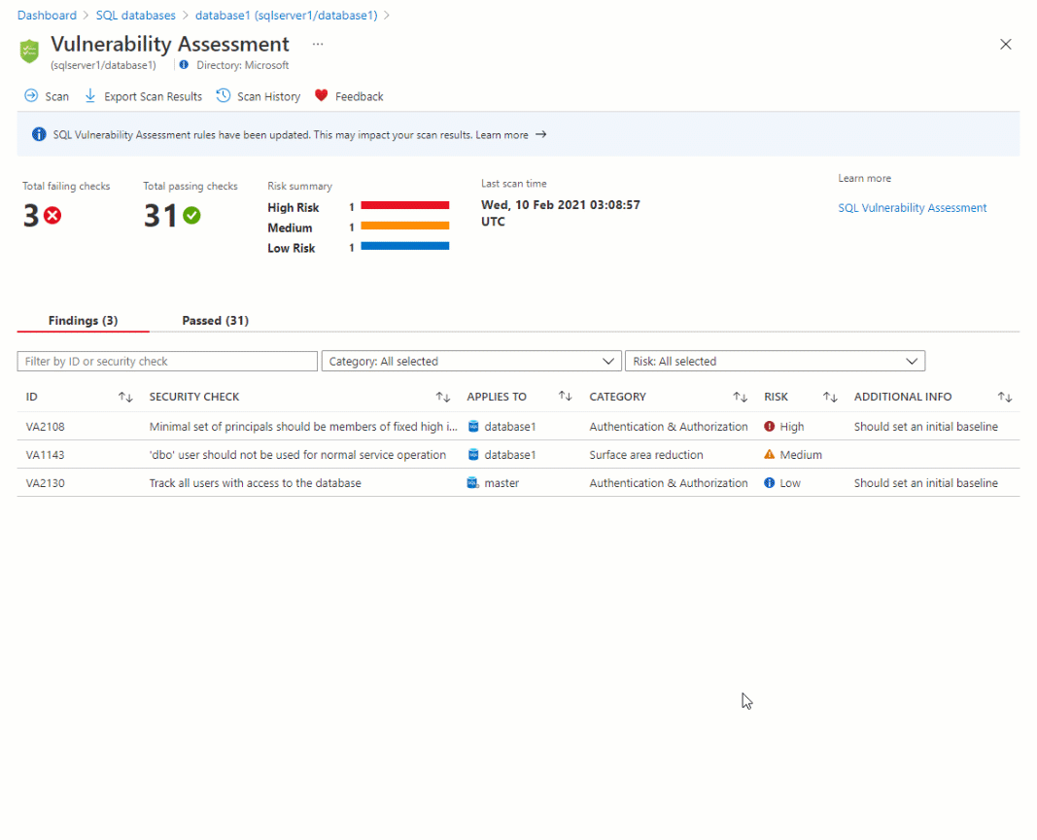Sort by the SECURITY CHECK column arrows

443,397
